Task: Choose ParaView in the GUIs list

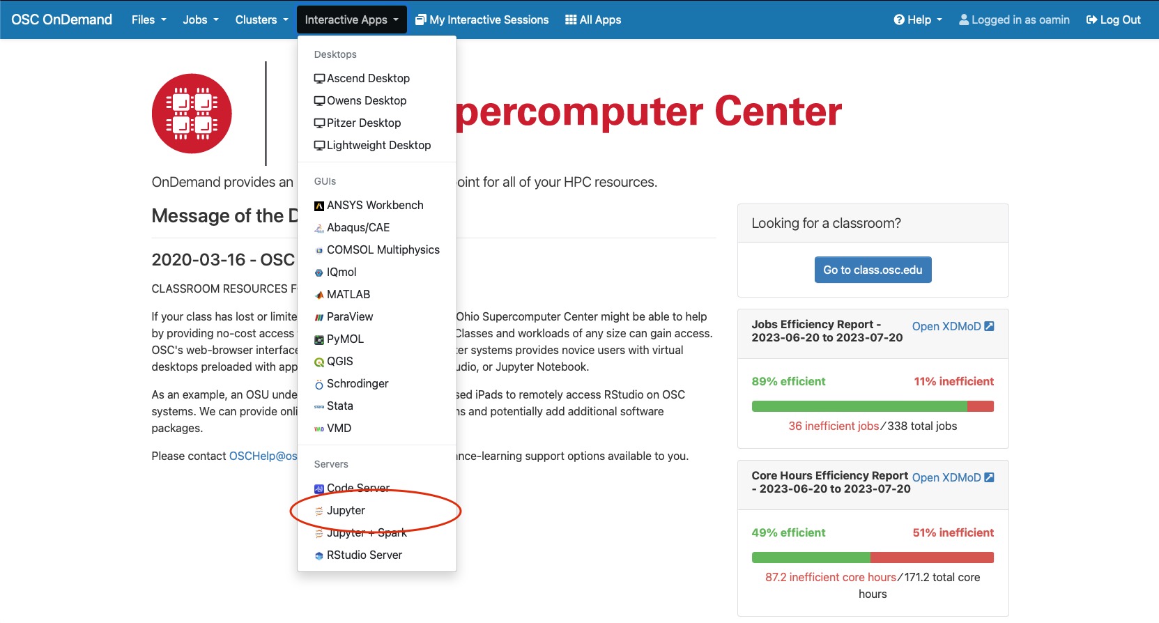Action: [x=377, y=316]
